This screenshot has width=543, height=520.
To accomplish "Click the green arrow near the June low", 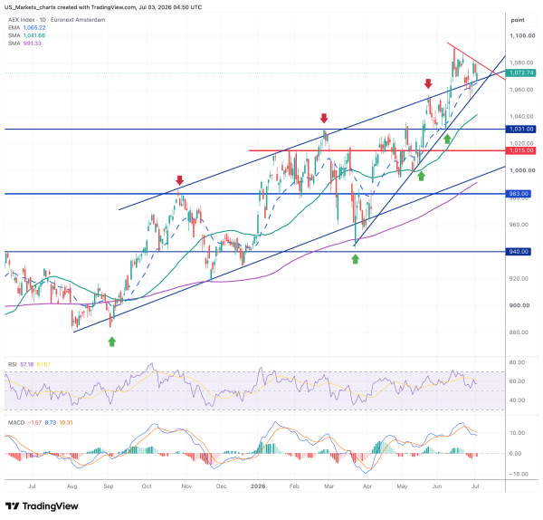I will pyautogui.click(x=447, y=139).
